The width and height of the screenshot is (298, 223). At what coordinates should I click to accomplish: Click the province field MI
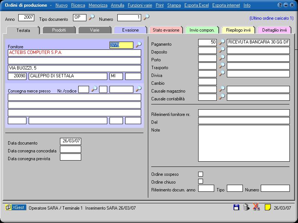116,76
